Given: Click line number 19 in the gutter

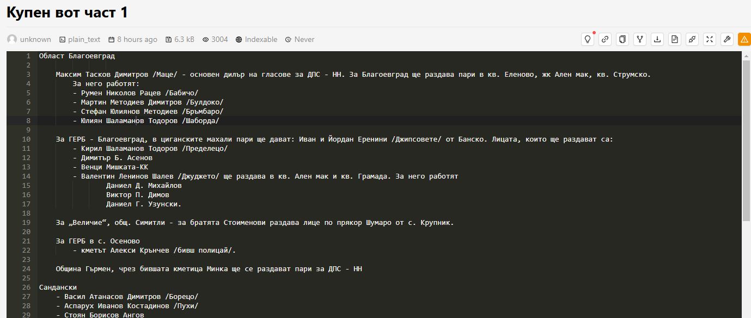Looking at the screenshot, I should (26, 223).
